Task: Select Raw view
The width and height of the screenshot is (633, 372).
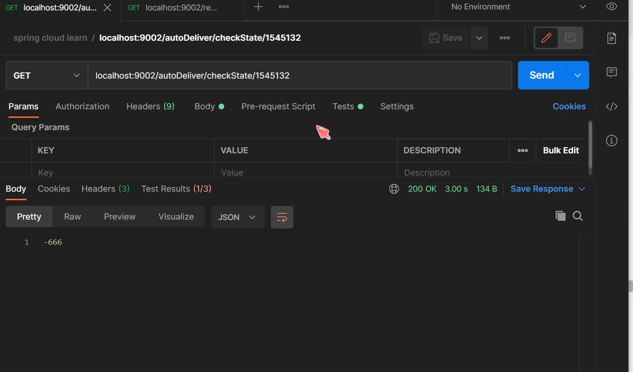Action: tap(72, 217)
